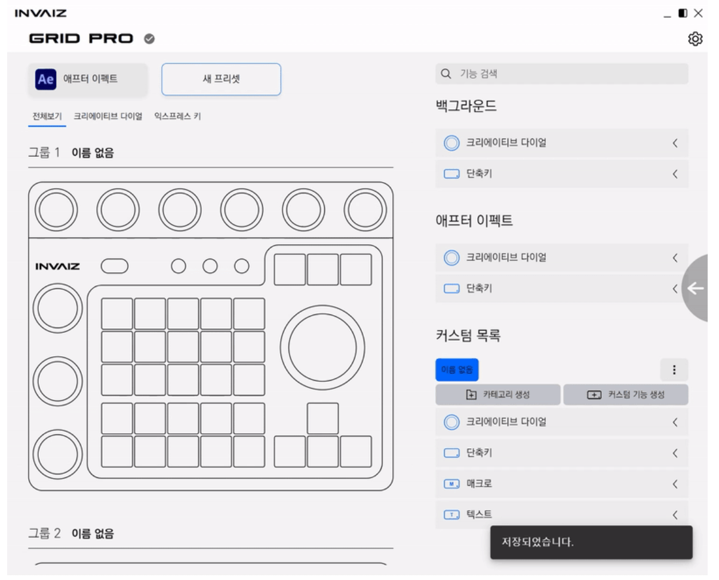Click the 백그라운드 section heading
719x580 pixels.
(x=467, y=107)
